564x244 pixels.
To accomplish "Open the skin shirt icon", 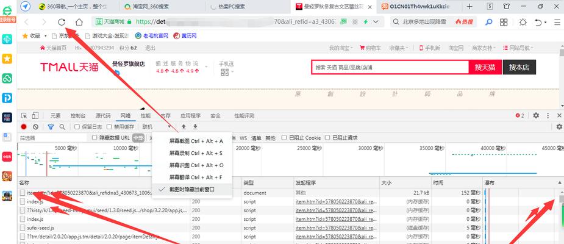I will pyautogui.click(x=507, y=7).
